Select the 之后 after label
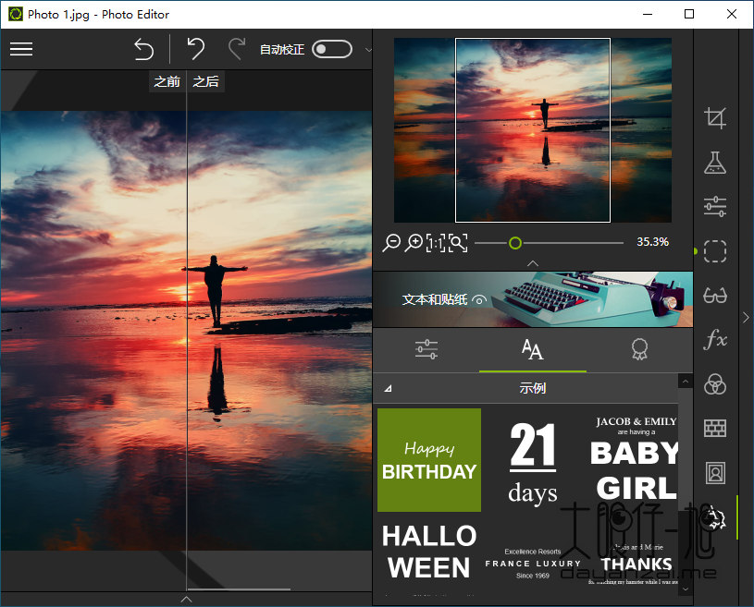This screenshot has height=607, width=754. 205,81
